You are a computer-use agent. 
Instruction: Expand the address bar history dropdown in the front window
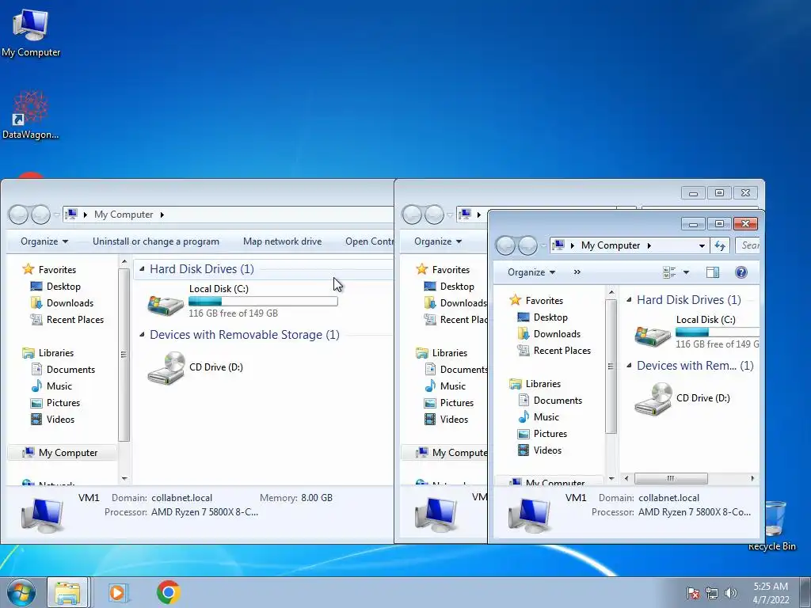(702, 245)
